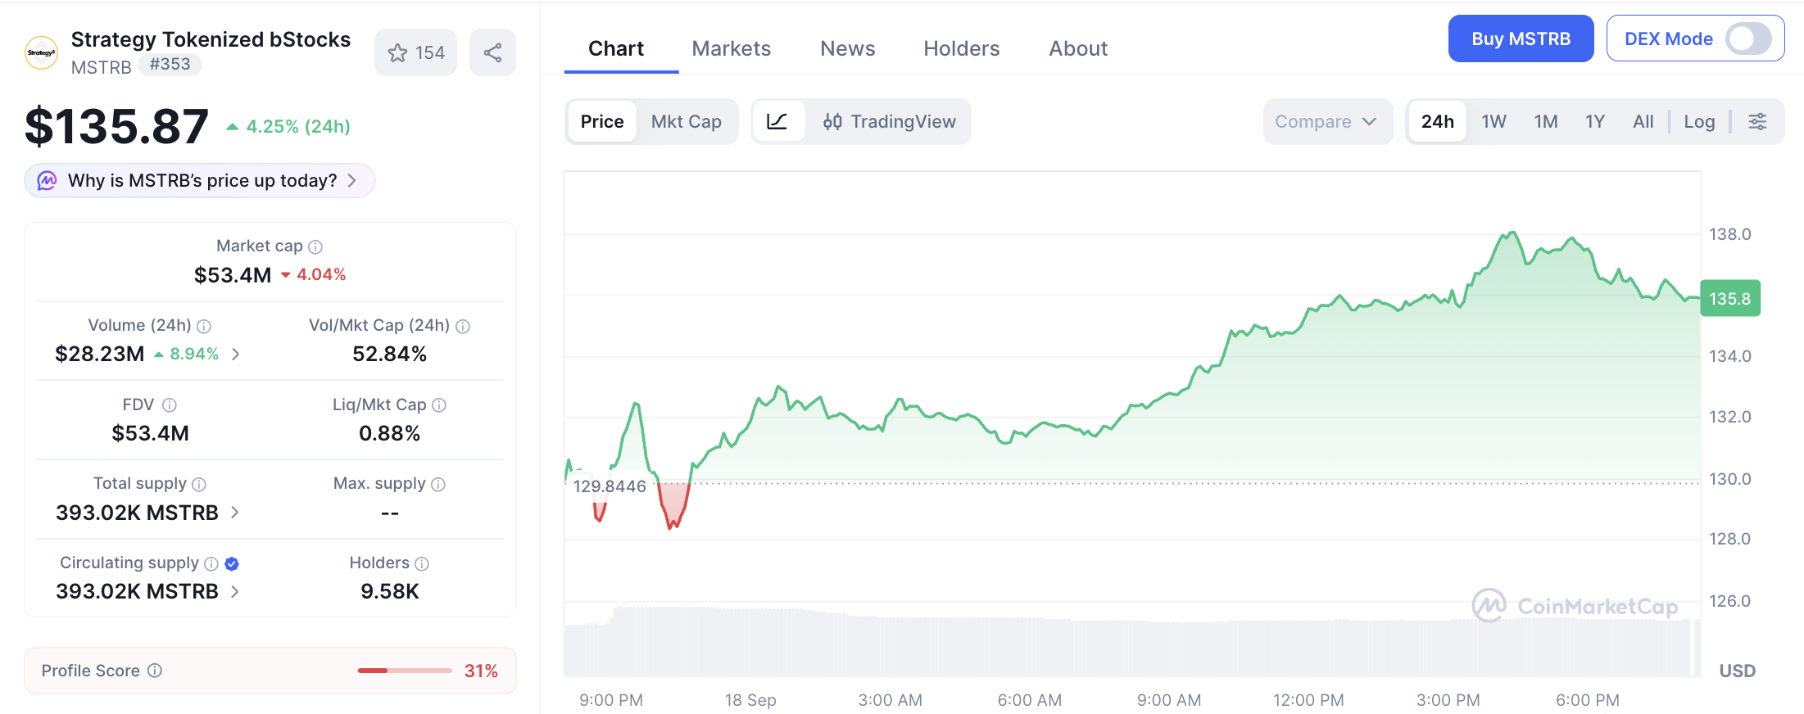Click the star watchlist icon
The image size is (1804, 714).
click(x=398, y=53)
